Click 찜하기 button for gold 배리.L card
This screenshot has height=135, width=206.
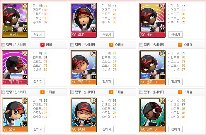38,34
